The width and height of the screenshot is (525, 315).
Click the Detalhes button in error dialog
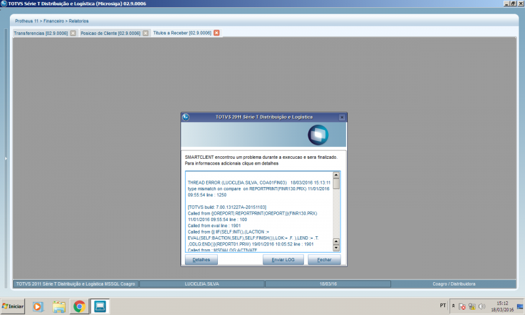[201, 260]
